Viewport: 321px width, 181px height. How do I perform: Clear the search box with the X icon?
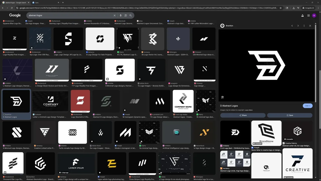tap(115, 15)
